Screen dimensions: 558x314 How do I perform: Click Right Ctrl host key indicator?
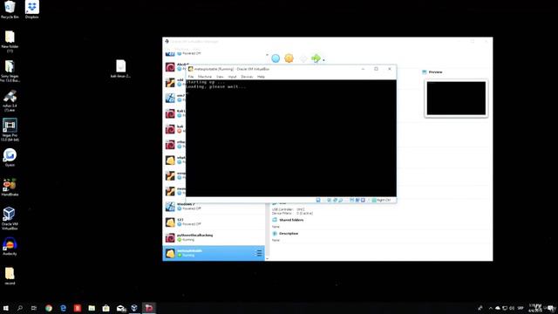[381, 200]
